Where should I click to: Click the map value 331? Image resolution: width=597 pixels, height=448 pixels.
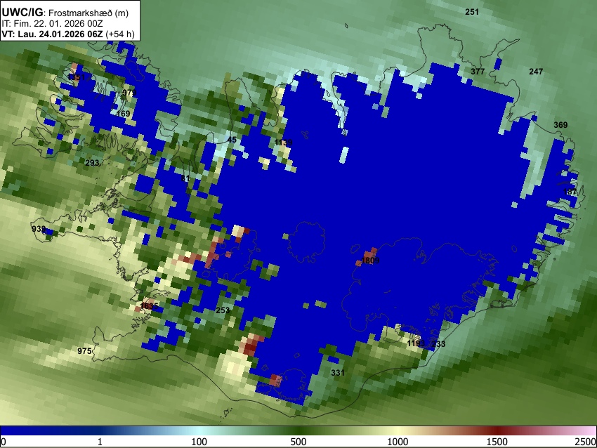pyautogui.click(x=338, y=373)
